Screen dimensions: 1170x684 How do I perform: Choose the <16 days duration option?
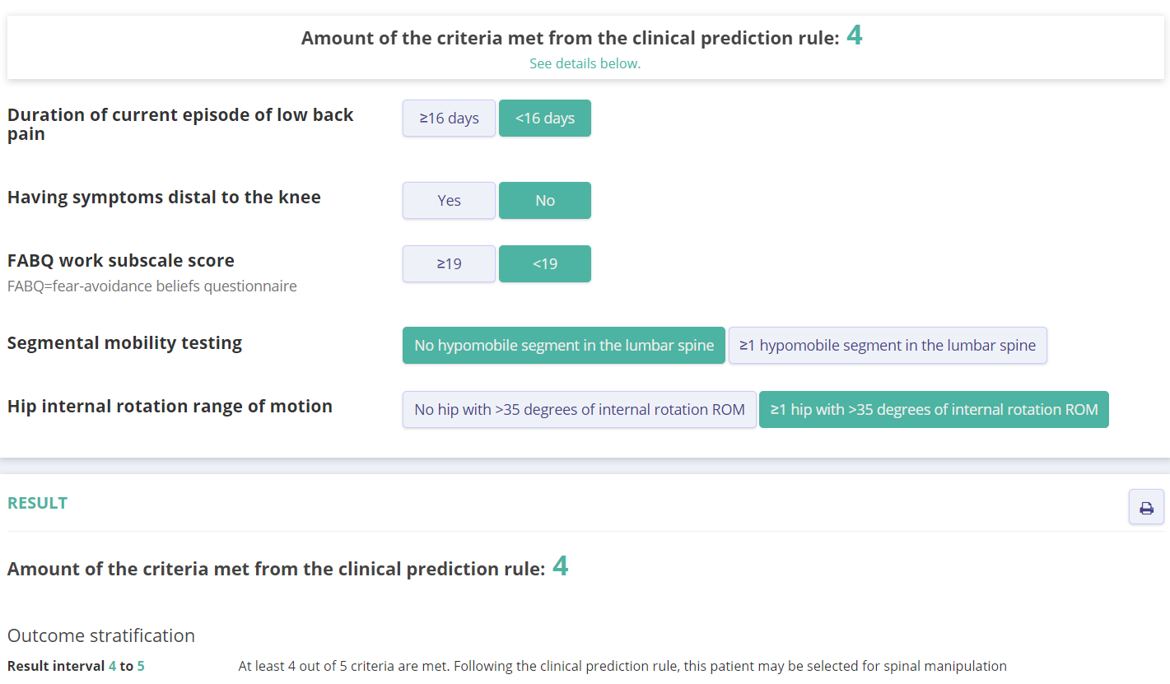(545, 118)
